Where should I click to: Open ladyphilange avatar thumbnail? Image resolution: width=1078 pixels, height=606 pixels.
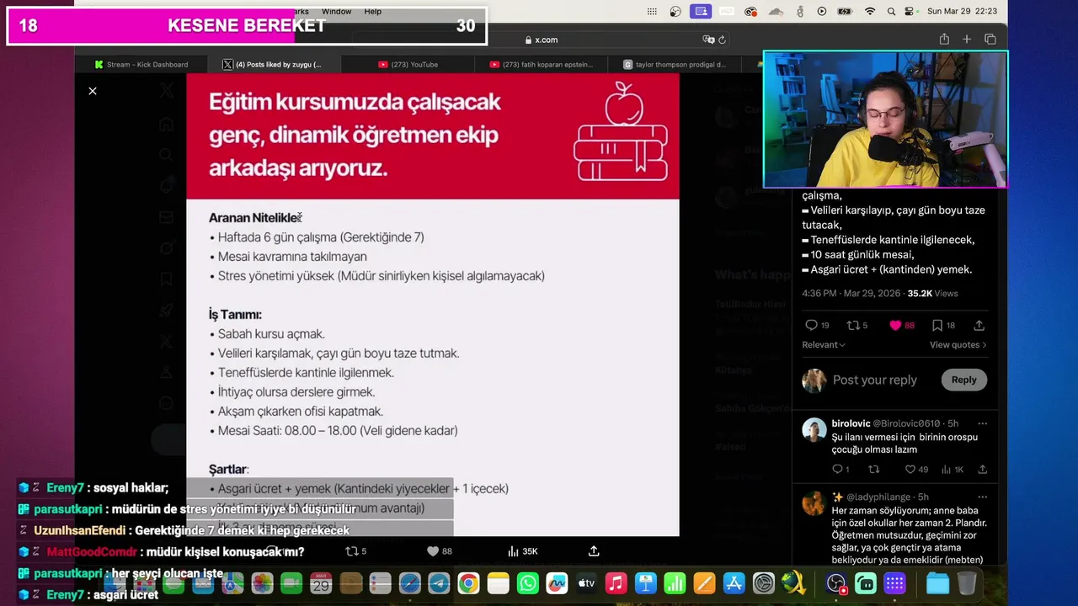pos(814,503)
